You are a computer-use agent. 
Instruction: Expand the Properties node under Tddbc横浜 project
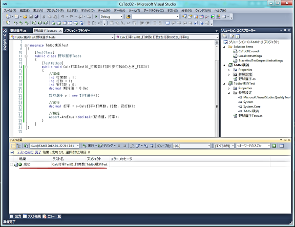coord(229,70)
